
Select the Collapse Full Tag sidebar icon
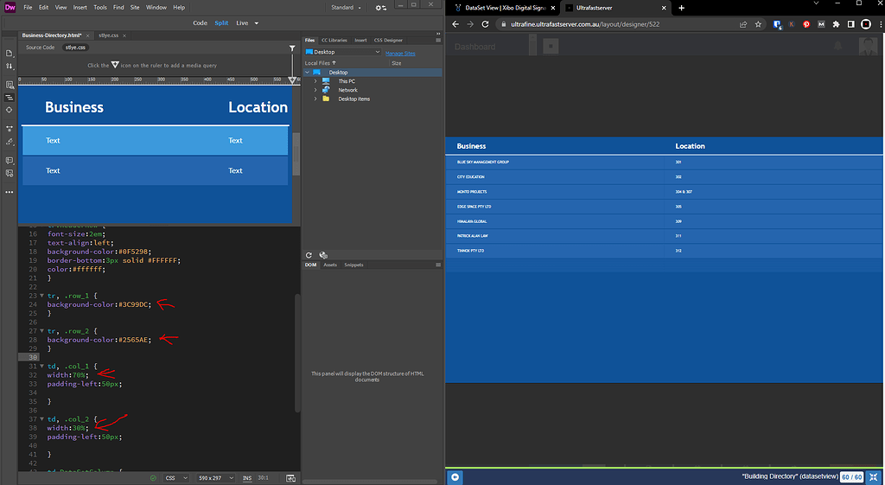point(9,97)
